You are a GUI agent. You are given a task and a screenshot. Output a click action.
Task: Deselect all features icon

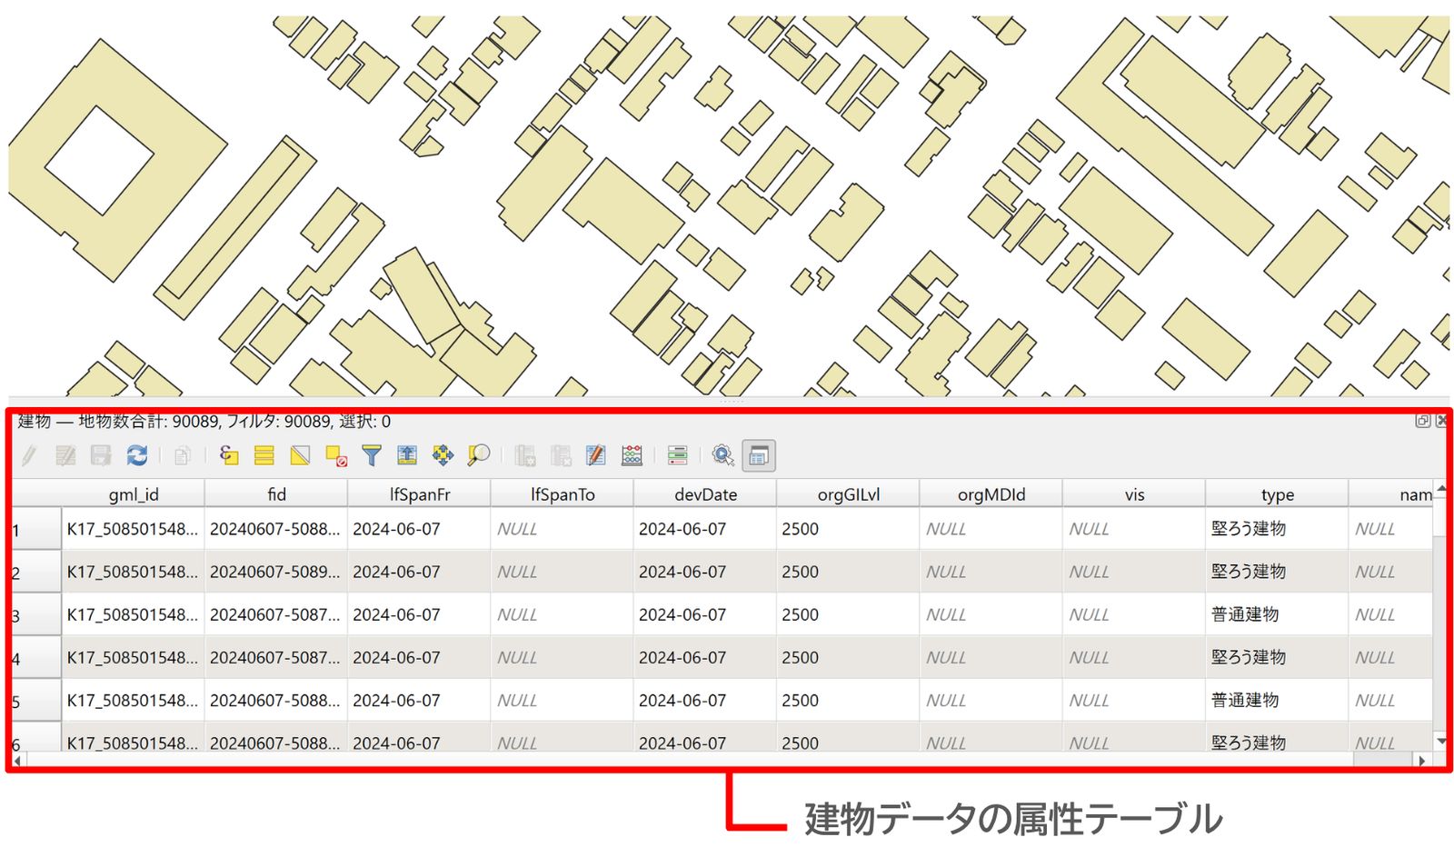pyautogui.click(x=336, y=455)
